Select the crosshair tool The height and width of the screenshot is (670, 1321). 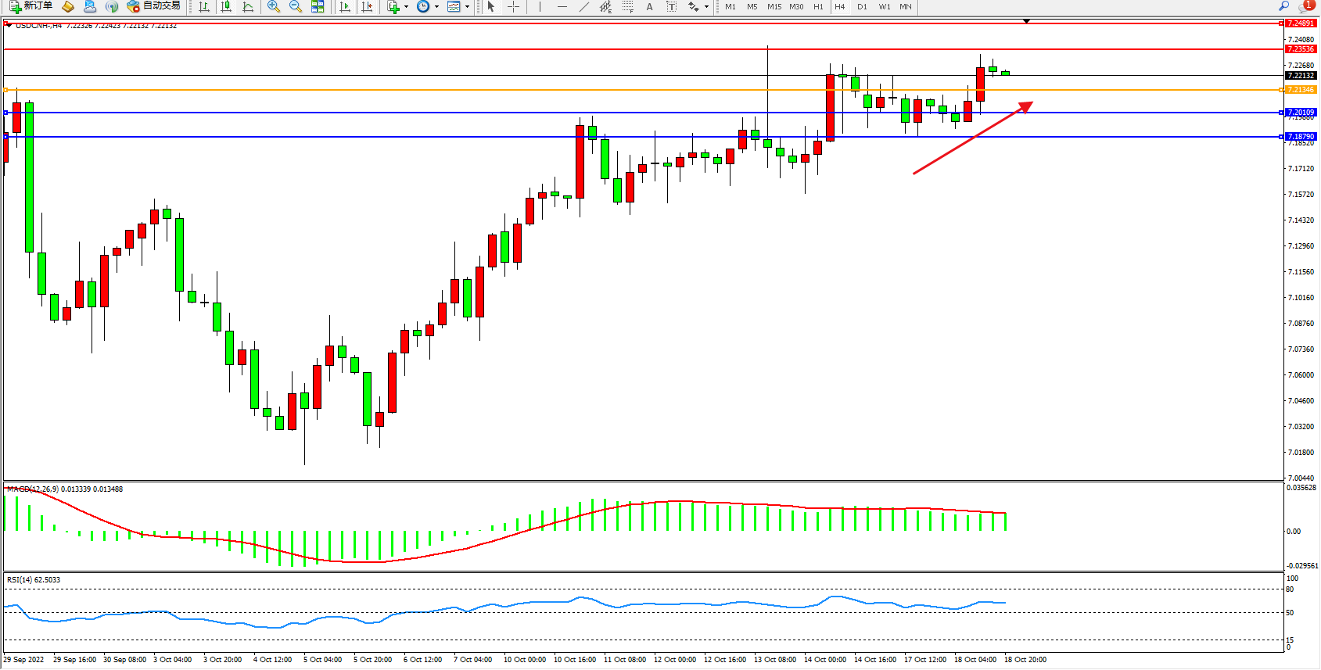click(x=513, y=6)
